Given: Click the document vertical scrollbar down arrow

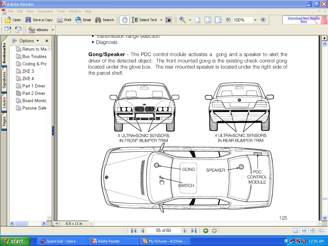Looking at the screenshot, I should (x=325, y=218).
